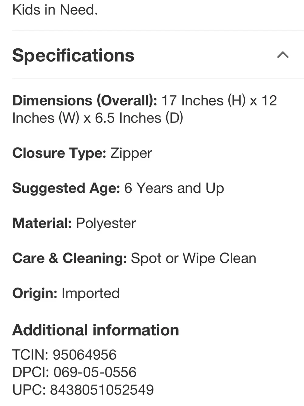Select the Suggested Age label
The height and width of the screenshot is (406, 304).
pos(66,188)
